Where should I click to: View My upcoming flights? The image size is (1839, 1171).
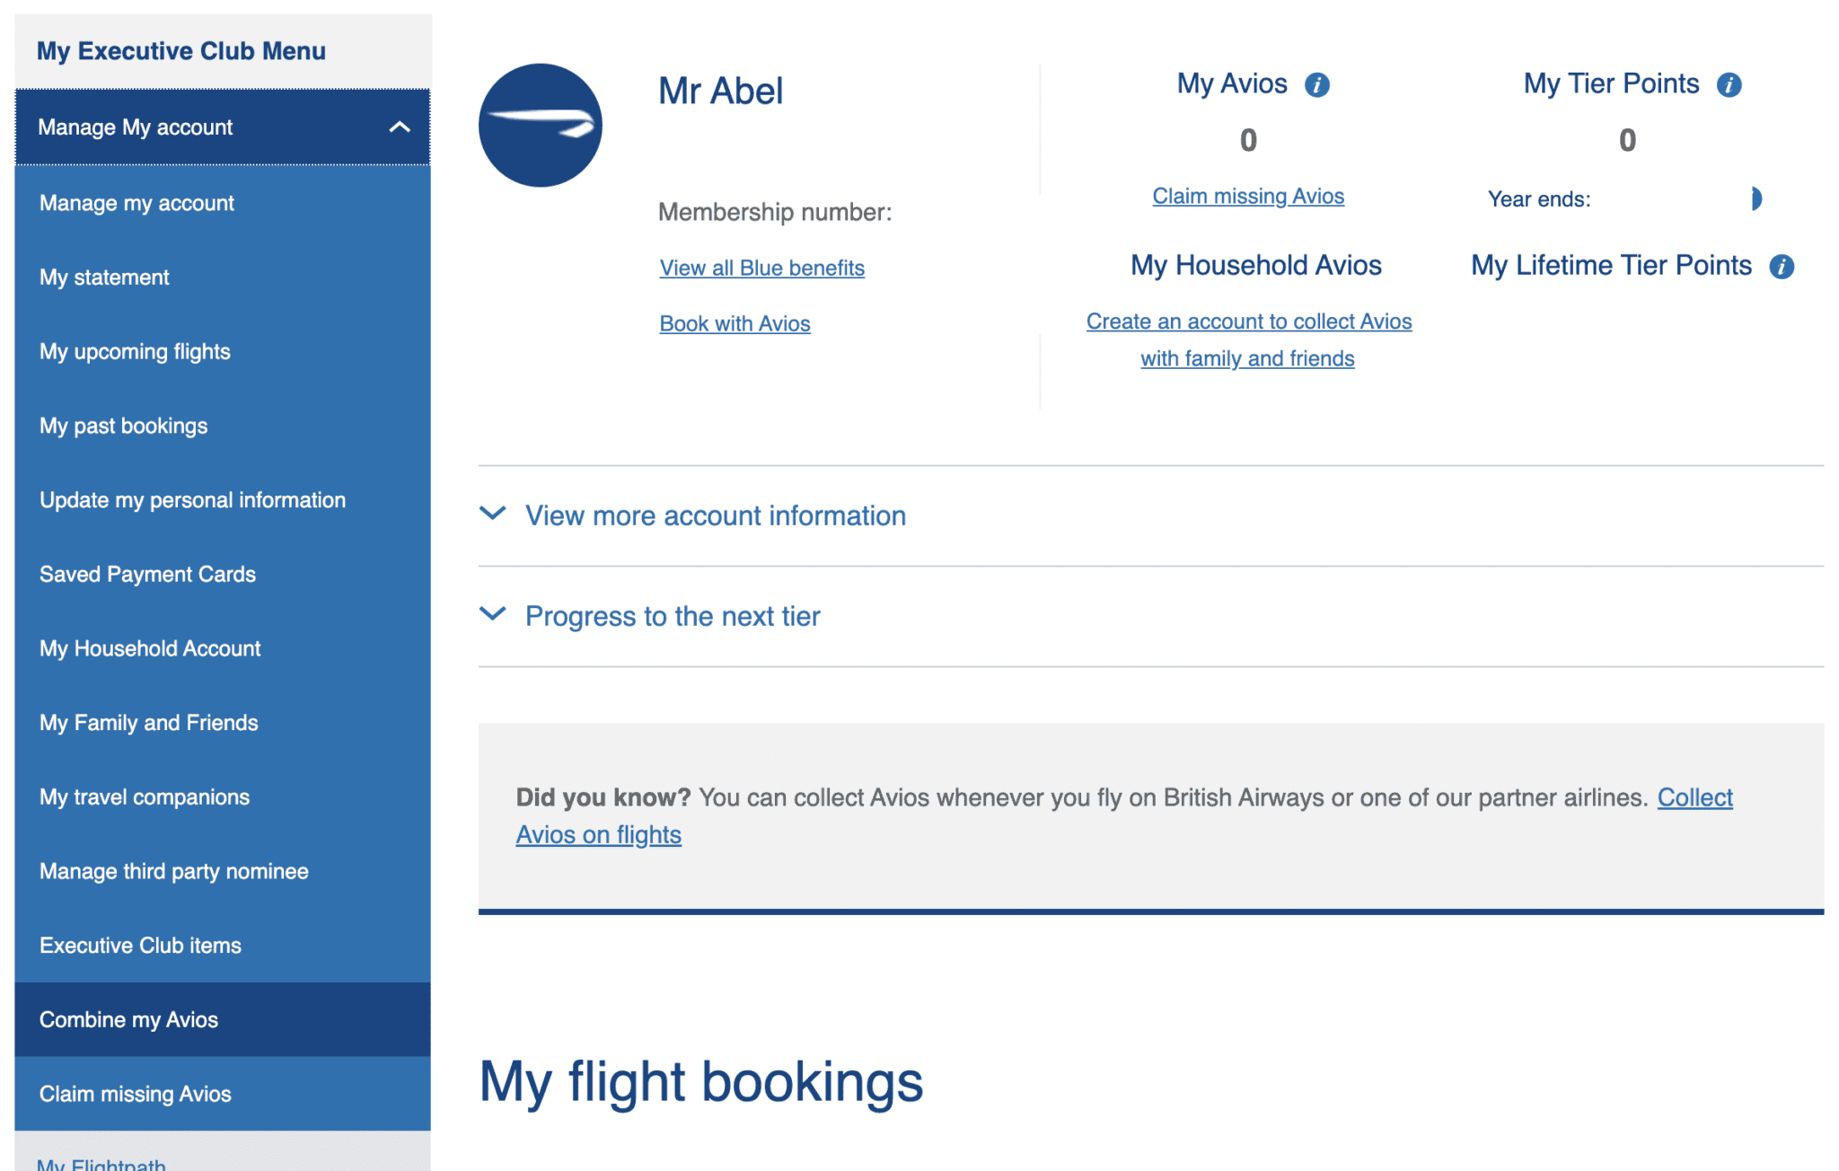[x=135, y=351]
